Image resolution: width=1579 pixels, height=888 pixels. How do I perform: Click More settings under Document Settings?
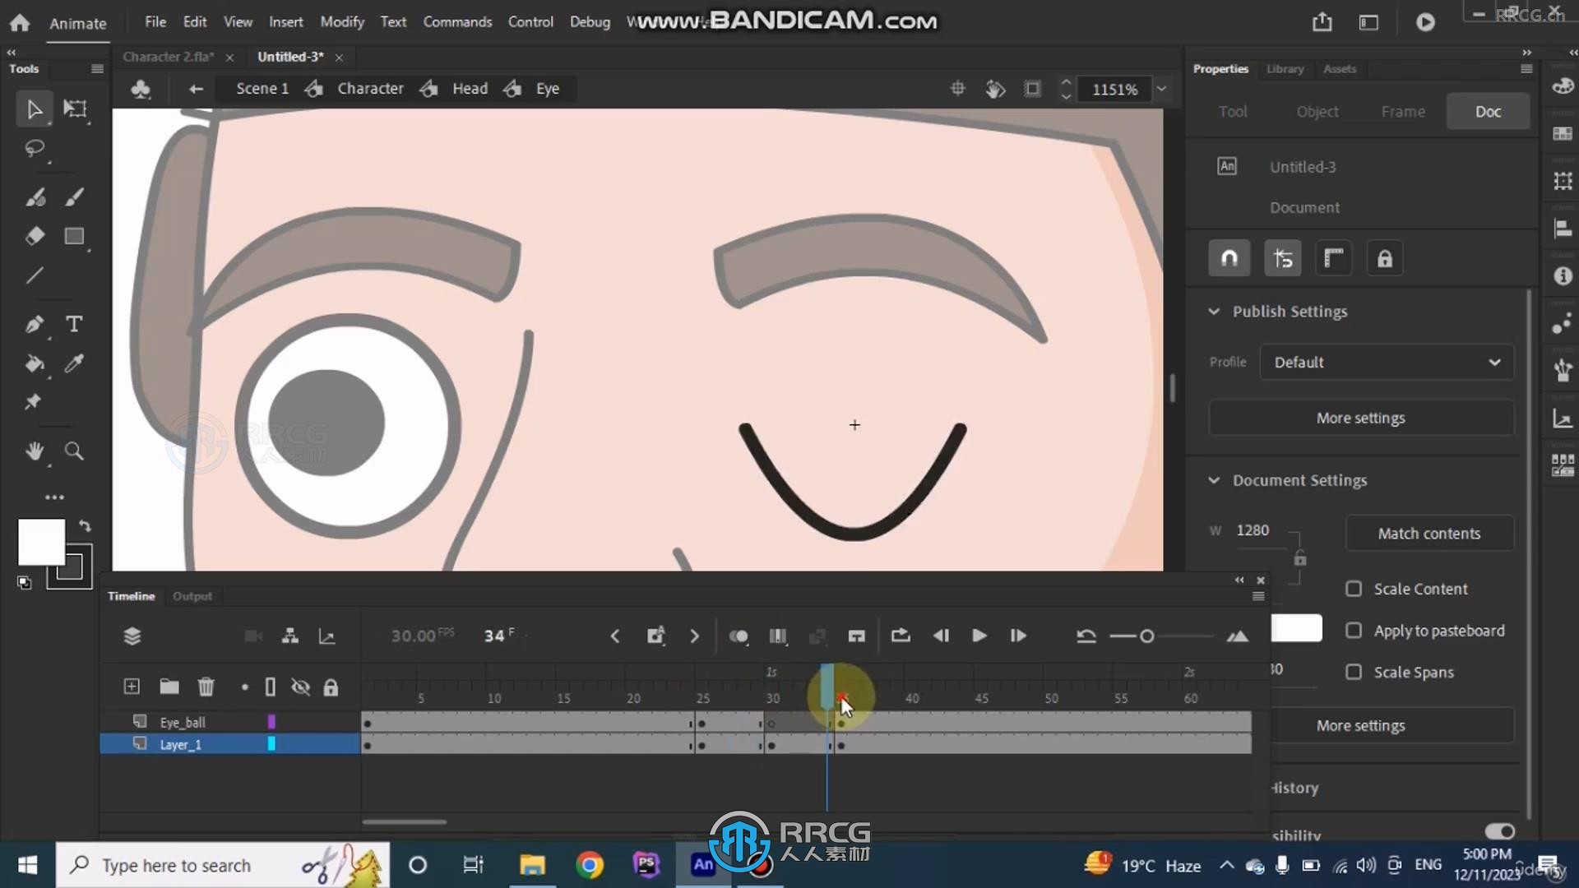[x=1360, y=726]
